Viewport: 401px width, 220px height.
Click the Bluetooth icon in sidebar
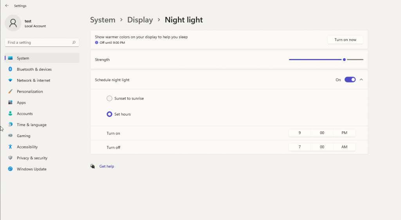point(10,69)
